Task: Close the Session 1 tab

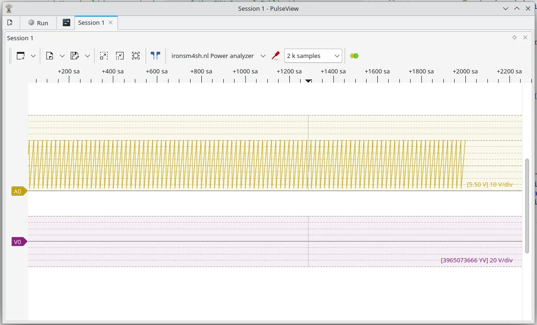Action: click(x=110, y=22)
